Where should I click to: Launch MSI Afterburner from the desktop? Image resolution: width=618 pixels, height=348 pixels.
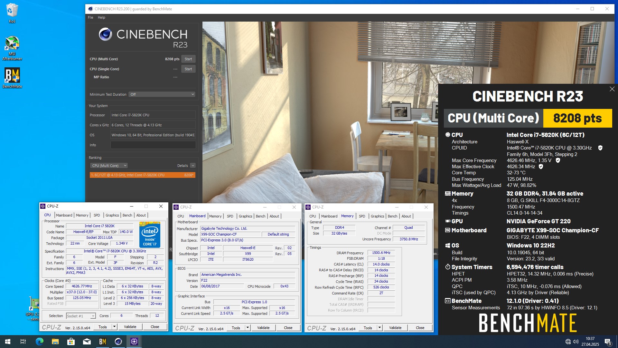click(12, 48)
